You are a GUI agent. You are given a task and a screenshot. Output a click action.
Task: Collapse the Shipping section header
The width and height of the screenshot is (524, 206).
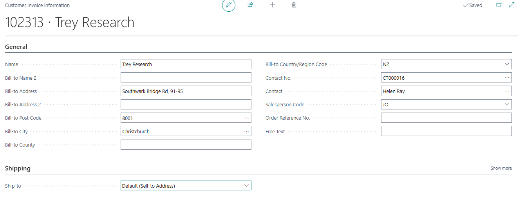coord(18,168)
